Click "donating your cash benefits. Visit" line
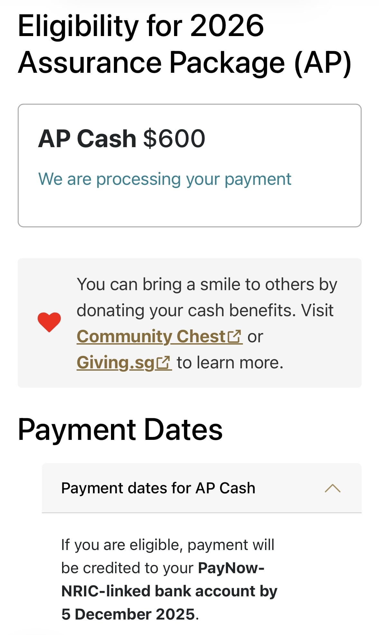 (205, 310)
